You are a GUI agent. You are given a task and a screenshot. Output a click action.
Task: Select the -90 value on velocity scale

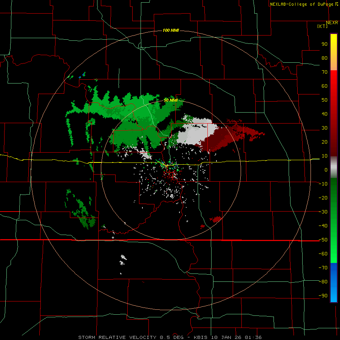pyautogui.click(x=323, y=296)
